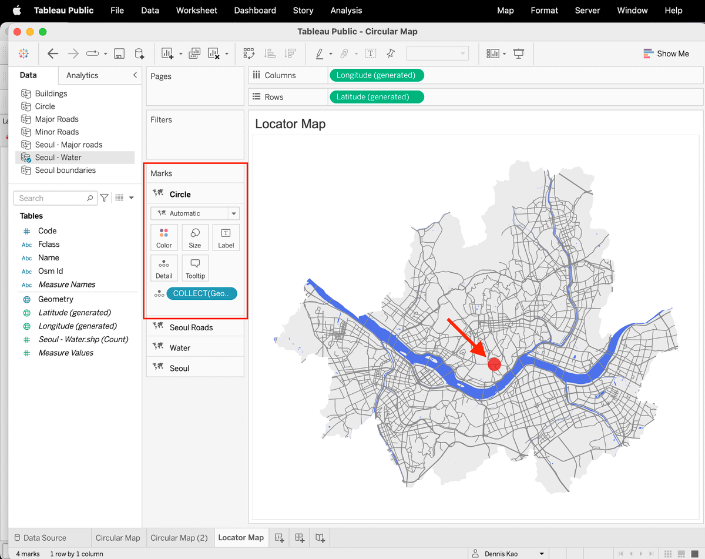Click the Fix axes pin icon

click(x=391, y=53)
